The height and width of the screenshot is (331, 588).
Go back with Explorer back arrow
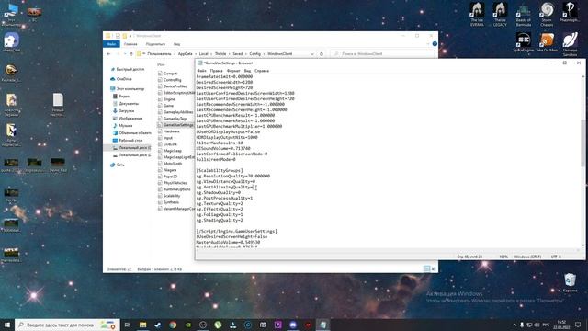pos(108,54)
